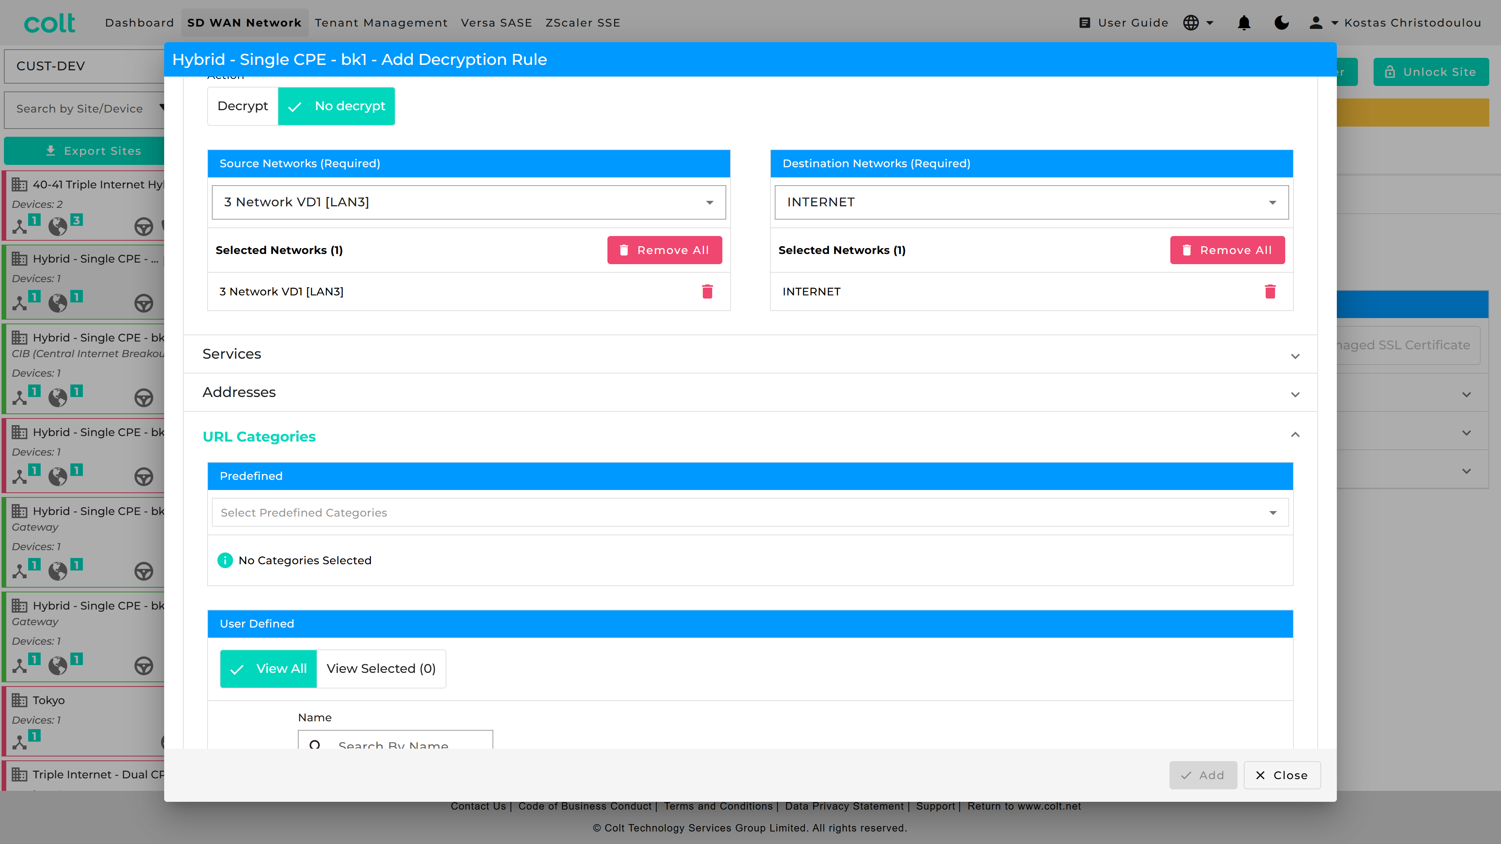The height and width of the screenshot is (844, 1501).
Task: Expand the Addresses section
Action: (750, 393)
